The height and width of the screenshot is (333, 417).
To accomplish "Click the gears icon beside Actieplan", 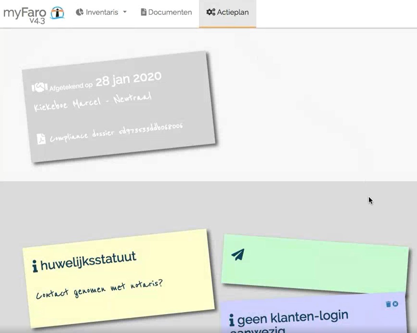I will (210, 12).
